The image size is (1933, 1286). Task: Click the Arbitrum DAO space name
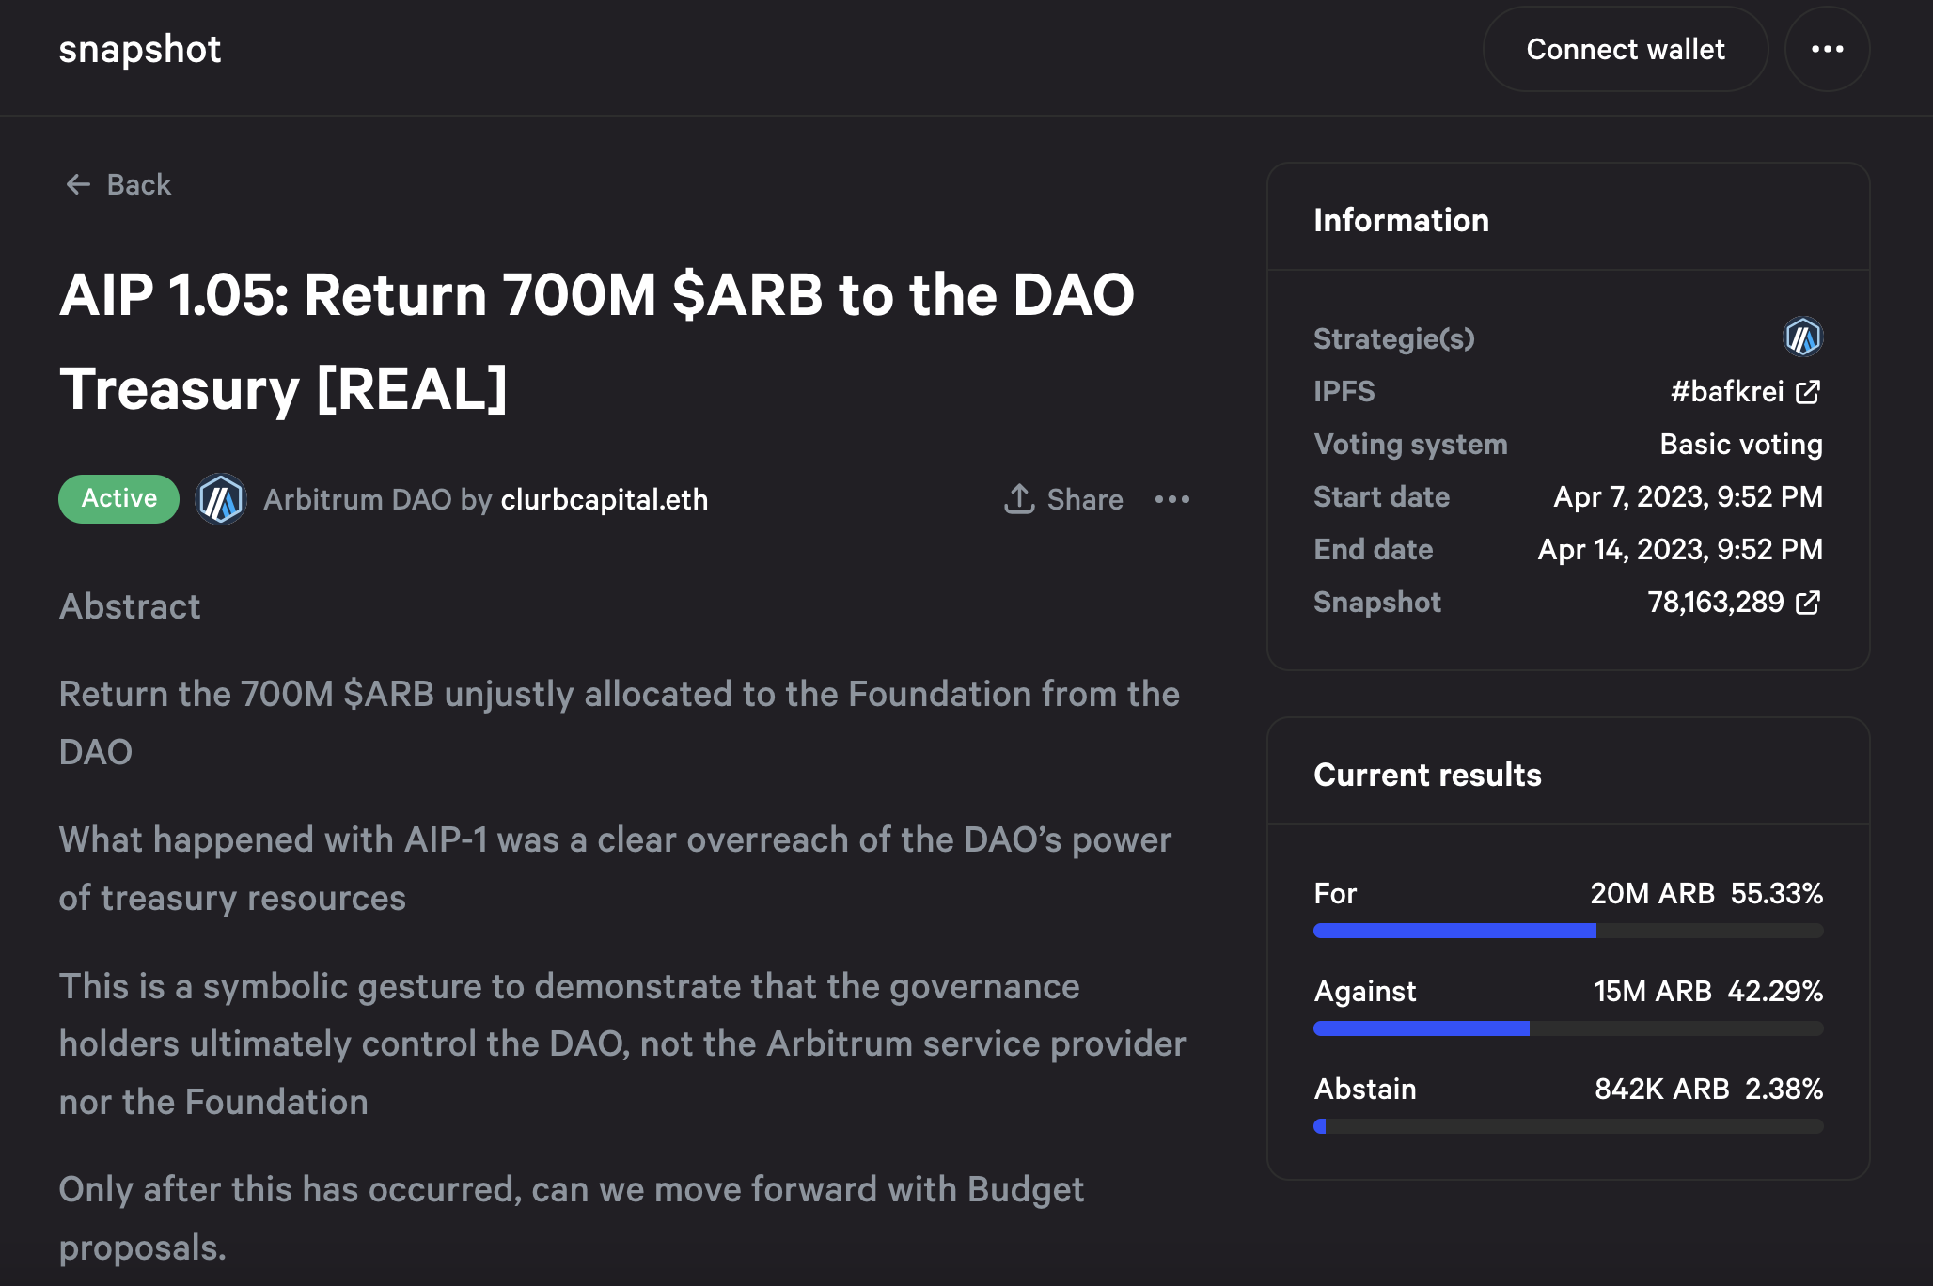point(357,499)
